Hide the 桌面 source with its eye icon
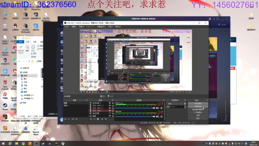This screenshot has height=146, width=259. [110, 116]
